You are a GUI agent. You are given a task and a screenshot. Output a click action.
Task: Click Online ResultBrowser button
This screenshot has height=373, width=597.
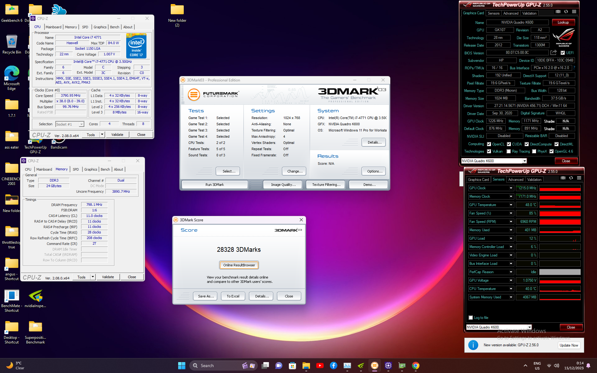click(239, 265)
